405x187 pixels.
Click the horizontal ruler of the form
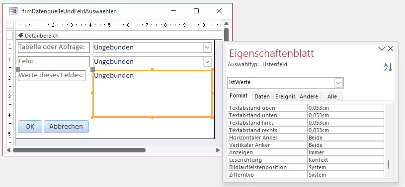point(119,25)
